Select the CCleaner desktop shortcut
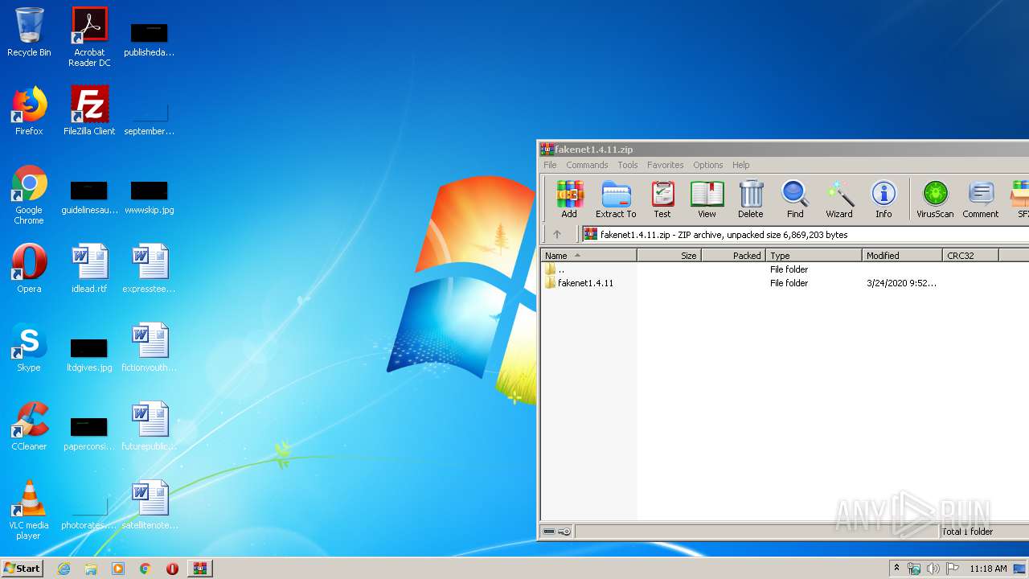The width and height of the screenshot is (1029, 579). pos(29,426)
